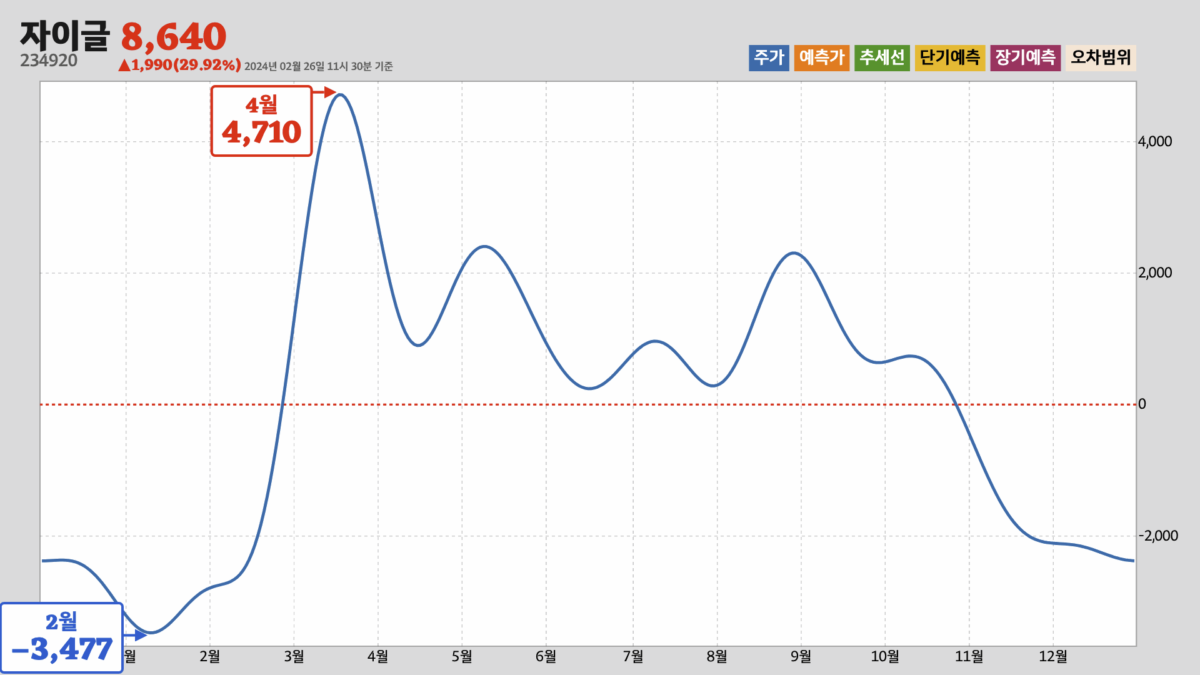Click the 9월 x-axis label
1200x675 pixels.
pyautogui.click(x=801, y=656)
